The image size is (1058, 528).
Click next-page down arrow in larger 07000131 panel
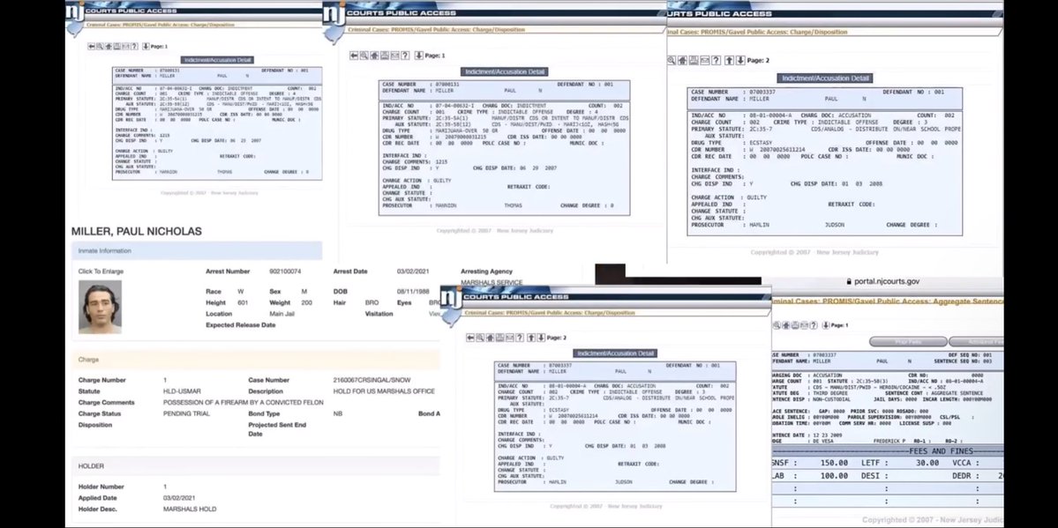(x=418, y=56)
